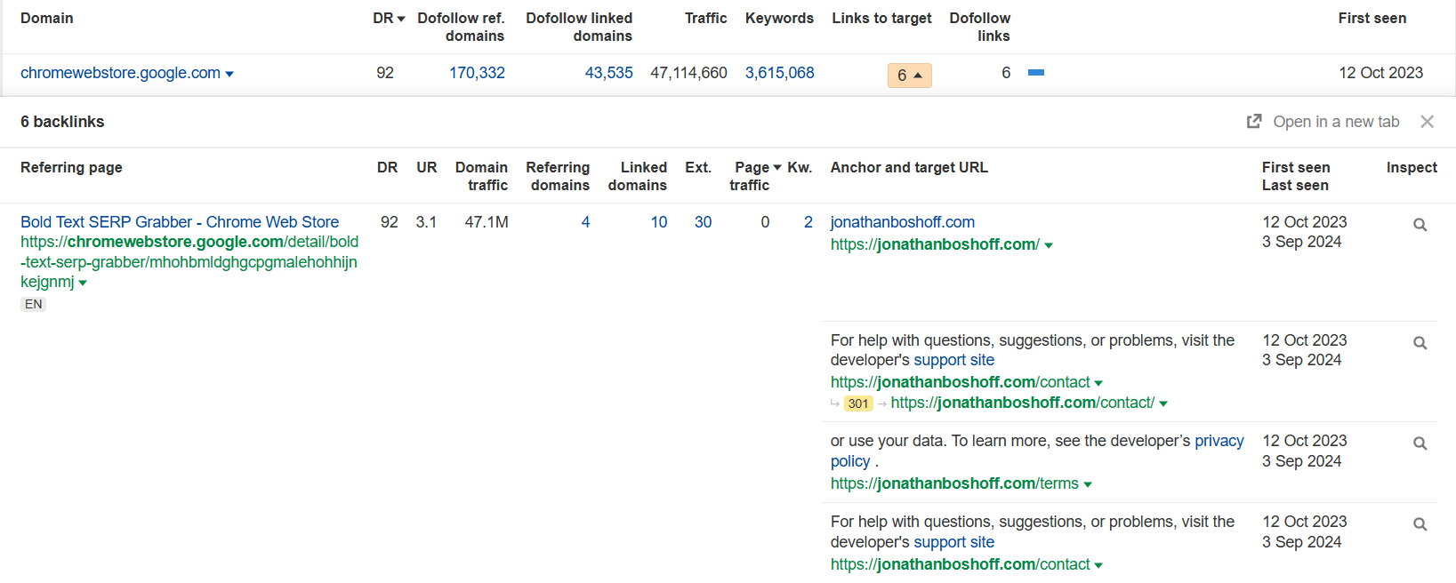Image resolution: width=1456 pixels, height=583 pixels.
Task: Inspect the last support site backlink
Action: tap(1420, 524)
